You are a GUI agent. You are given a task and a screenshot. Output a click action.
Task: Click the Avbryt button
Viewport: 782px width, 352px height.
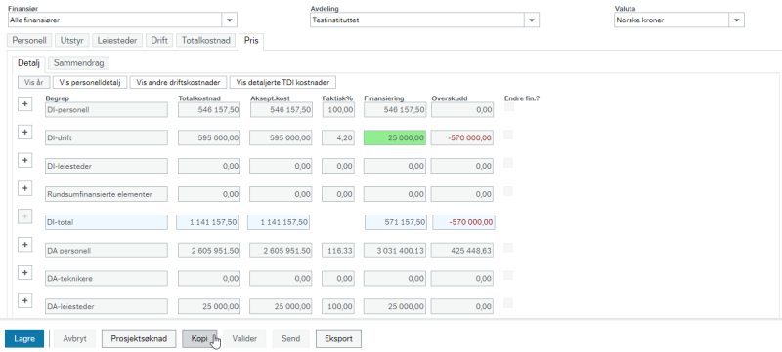(75, 338)
